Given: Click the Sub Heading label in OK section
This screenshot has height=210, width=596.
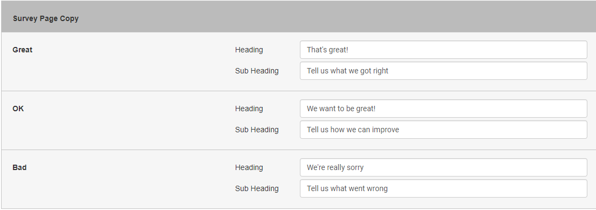Looking at the screenshot, I should 257,130.
